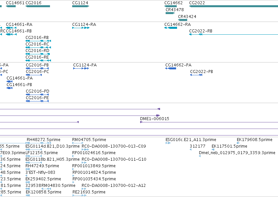Select the 312177 EST label
The image size is (278, 197).
[198, 146]
